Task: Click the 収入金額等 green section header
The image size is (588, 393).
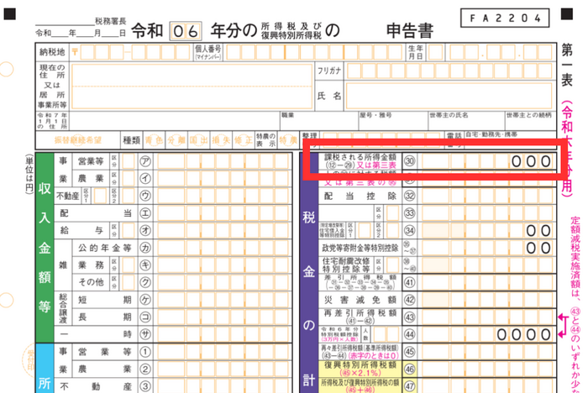Action: (x=45, y=248)
